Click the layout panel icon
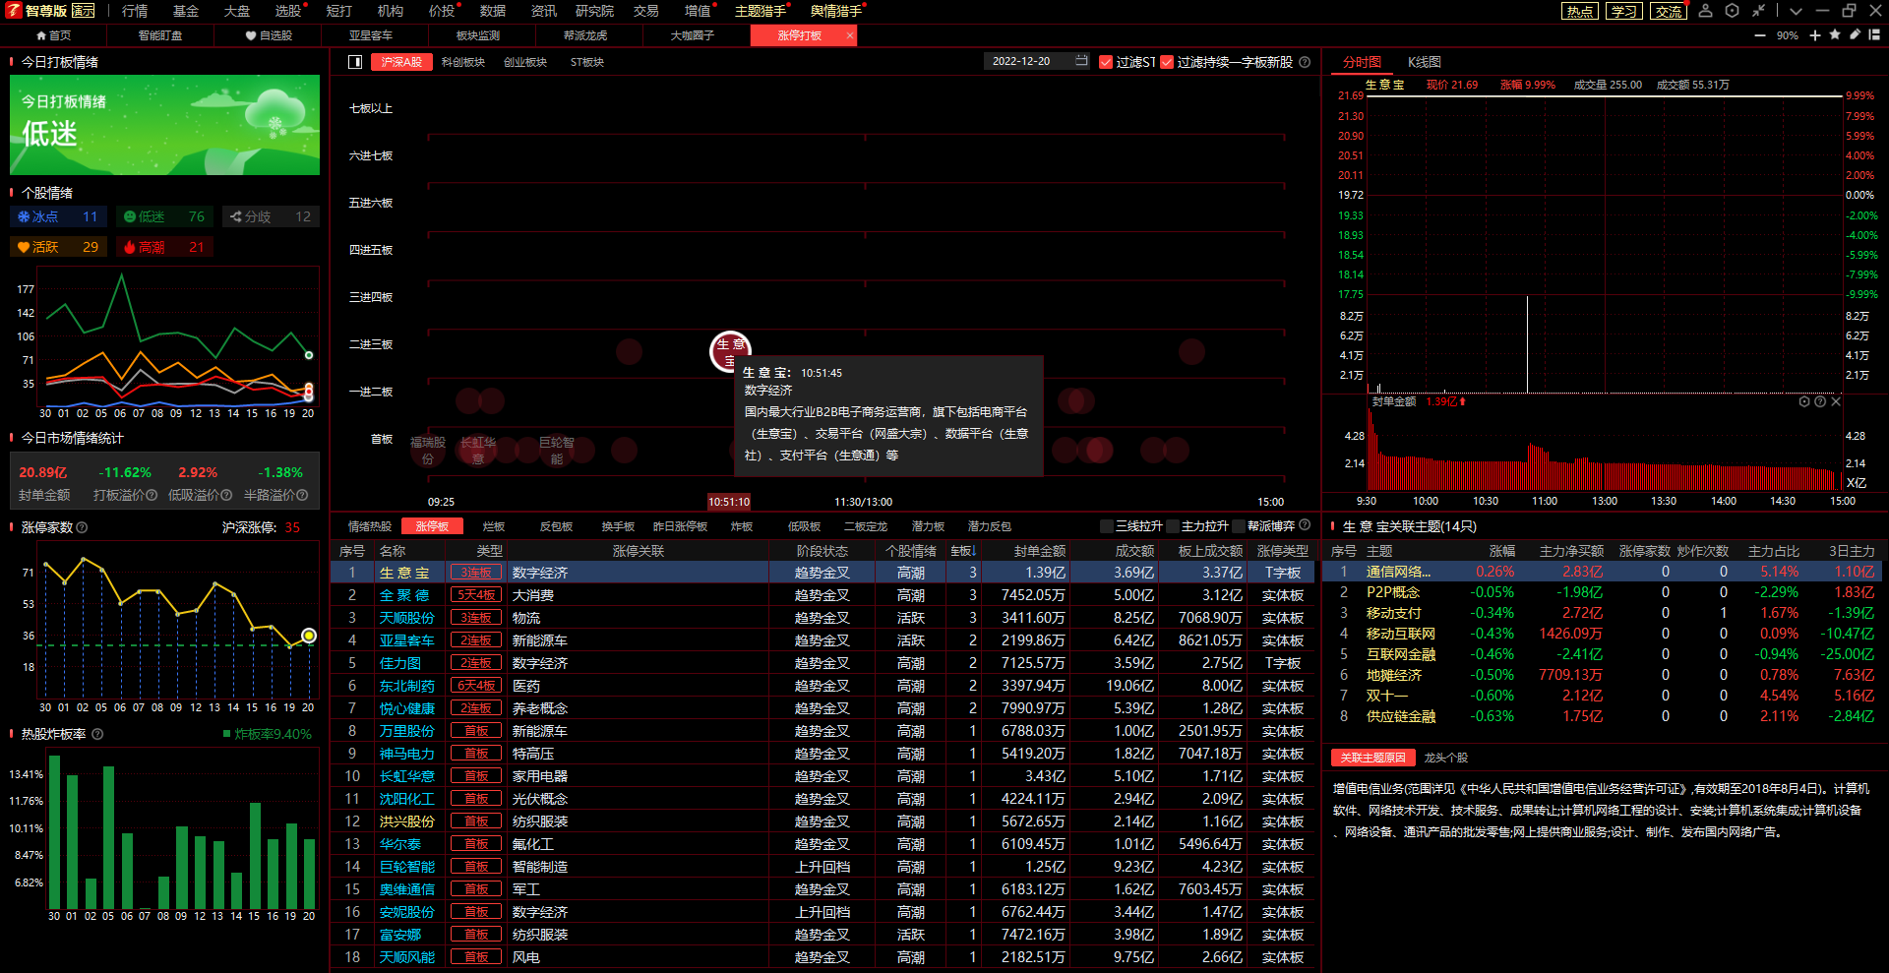1889x973 pixels. pos(1874,34)
